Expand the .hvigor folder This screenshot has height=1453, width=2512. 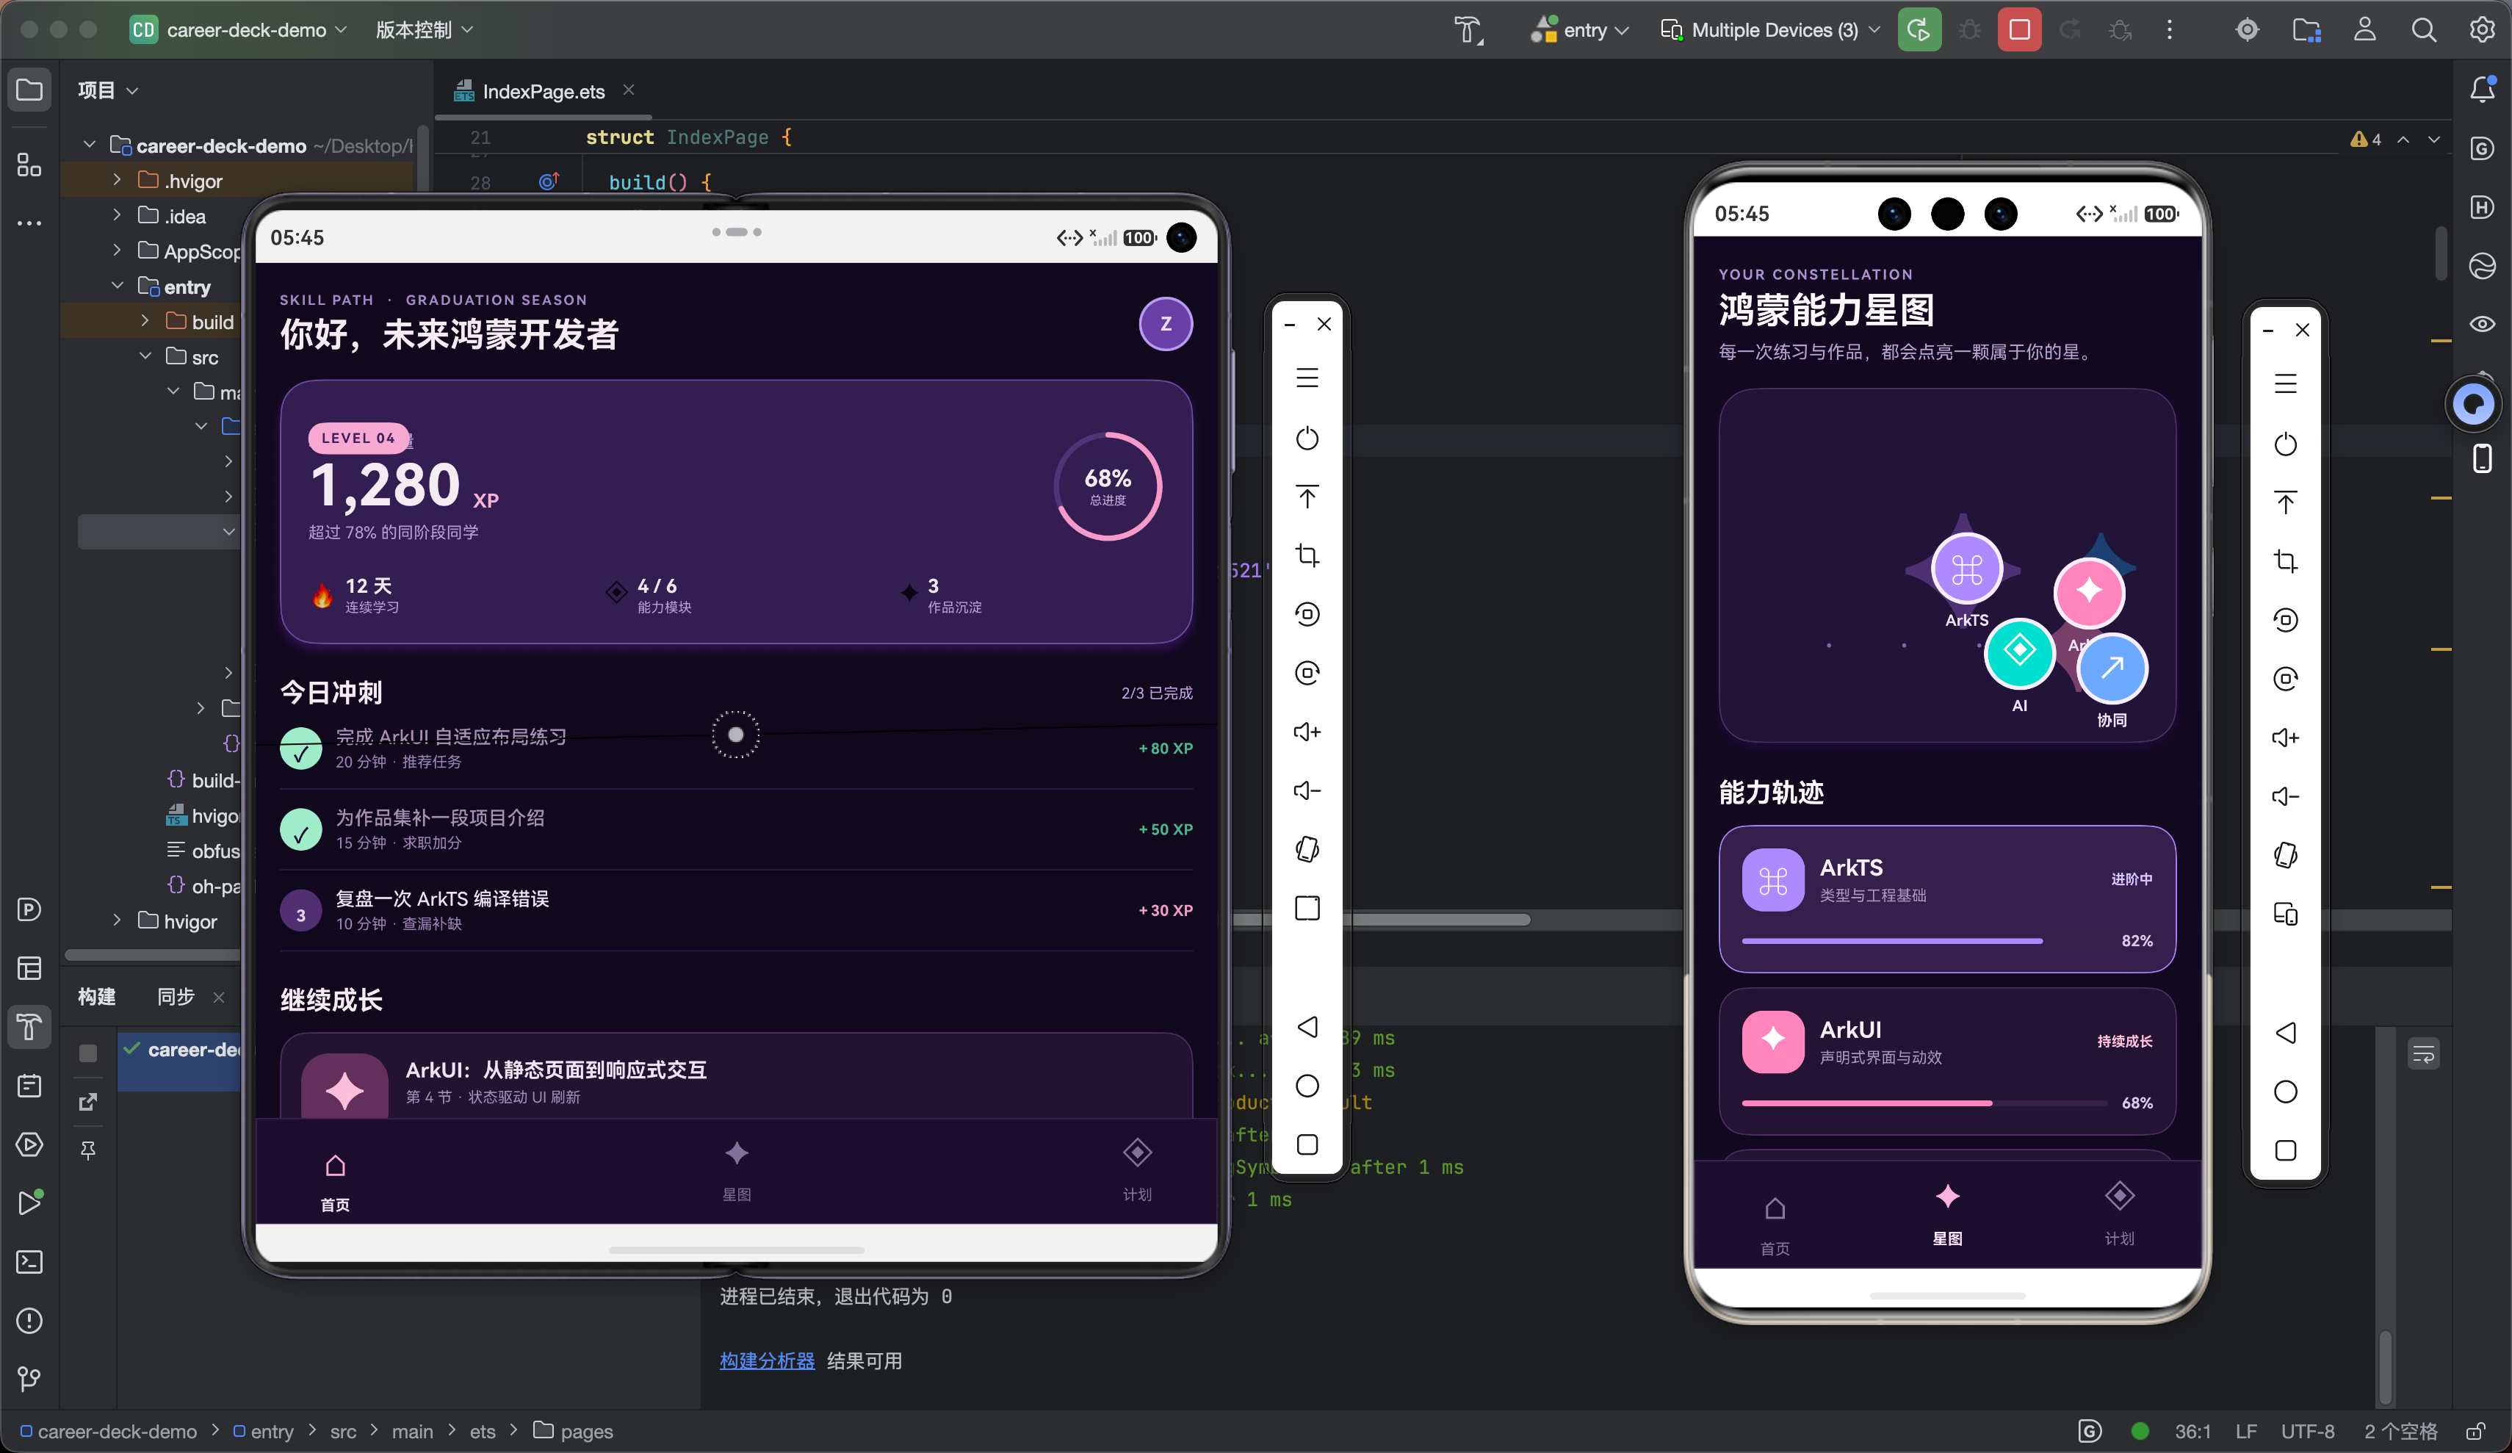click(x=117, y=179)
